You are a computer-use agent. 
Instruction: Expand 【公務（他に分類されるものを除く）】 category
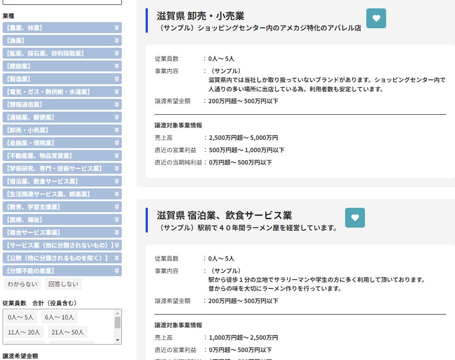(62, 258)
